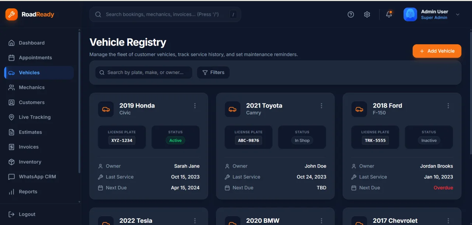Click the 2019 Honda title

pyautogui.click(x=137, y=106)
